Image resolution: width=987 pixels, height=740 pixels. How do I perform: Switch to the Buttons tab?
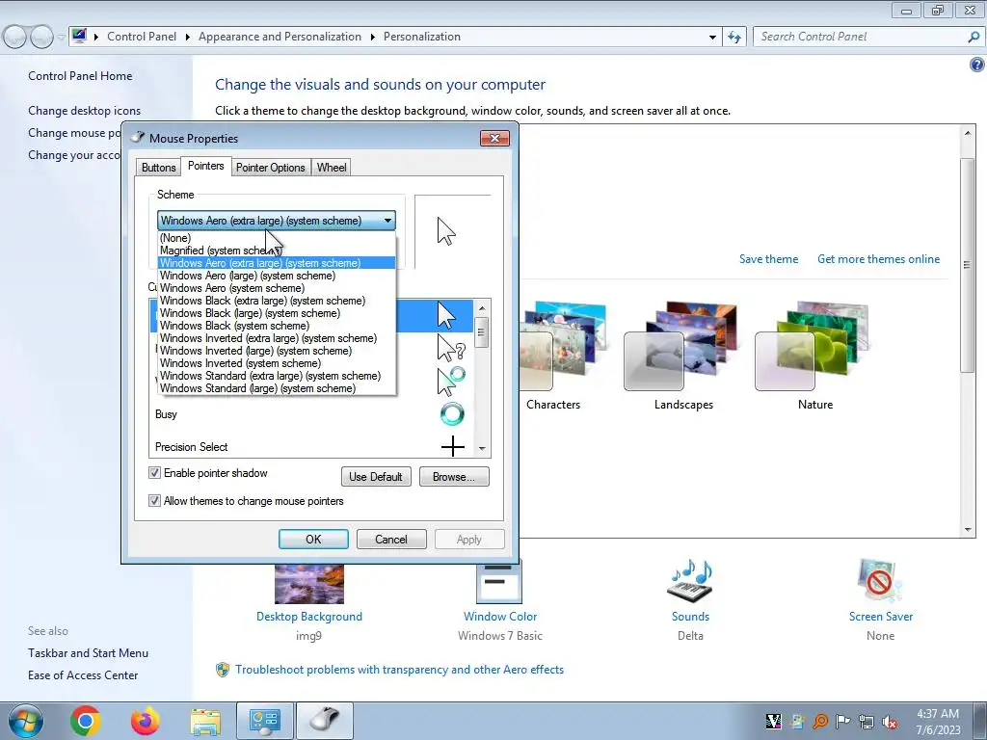click(159, 168)
